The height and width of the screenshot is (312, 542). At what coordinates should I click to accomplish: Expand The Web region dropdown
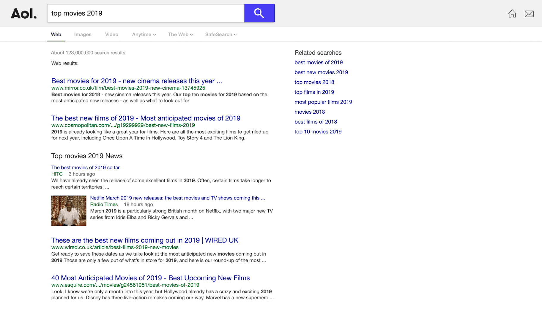pyautogui.click(x=180, y=34)
